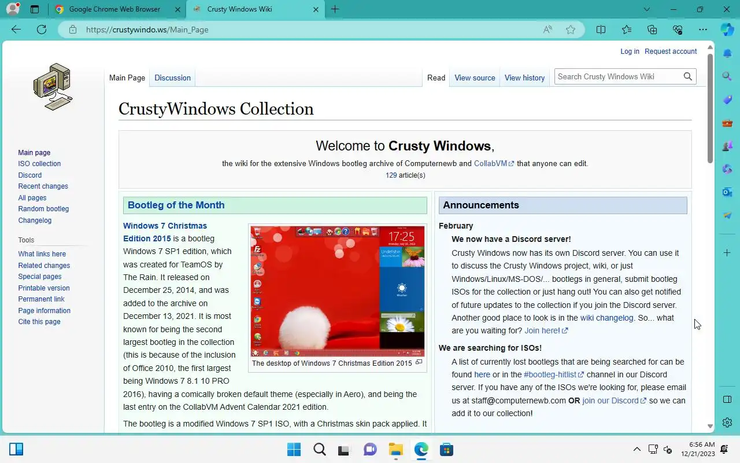
Task: Open File Explorer from the taskbar
Action: [395, 450]
